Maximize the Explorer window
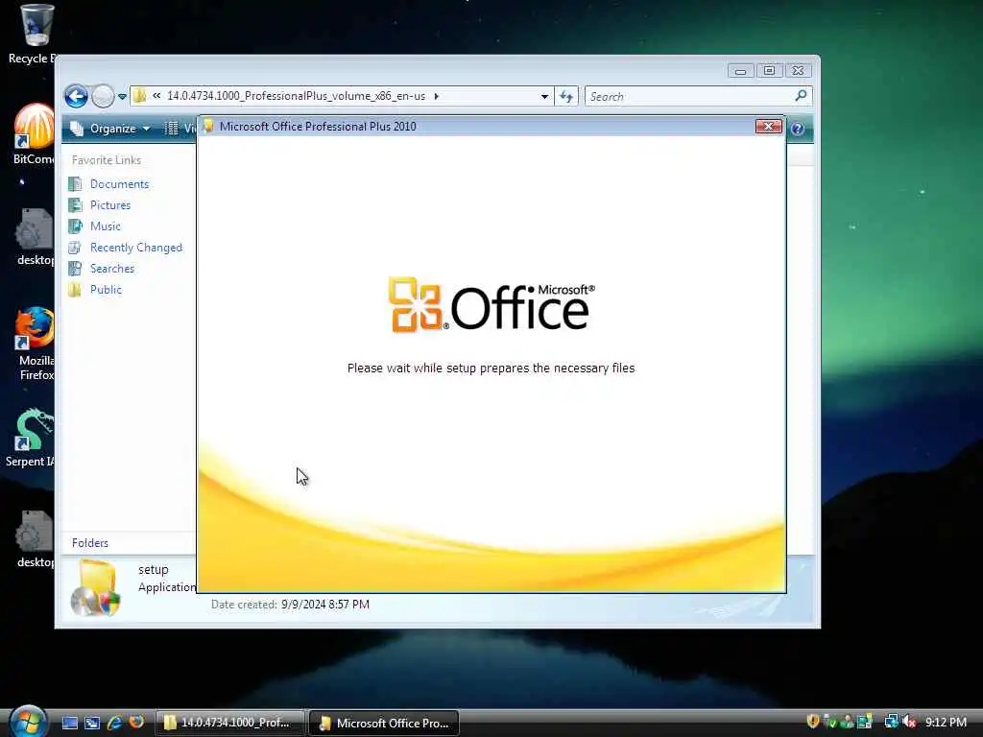This screenshot has height=737, width=983. pos(769,71)
